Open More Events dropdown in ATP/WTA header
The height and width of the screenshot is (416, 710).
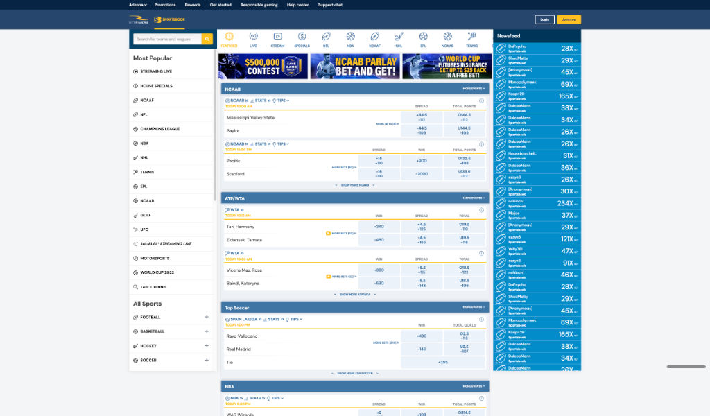pos(474,198)
